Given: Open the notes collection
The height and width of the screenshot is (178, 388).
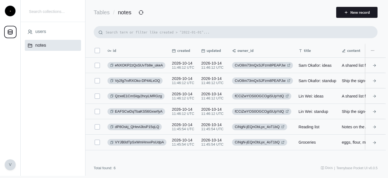Looking at the screenshot, I should point(53,45).
